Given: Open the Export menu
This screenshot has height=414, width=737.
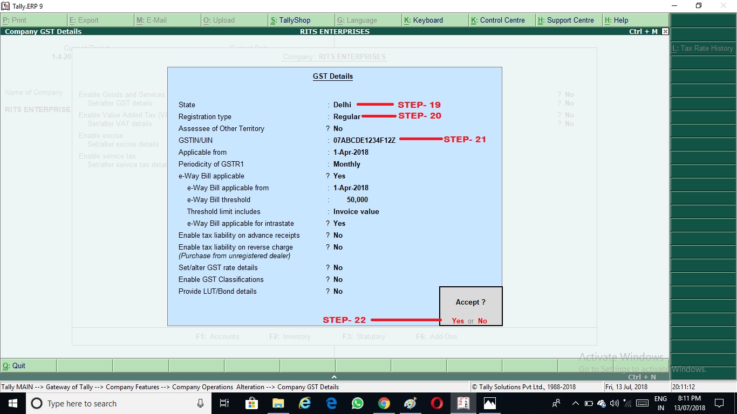Looking at the screenshot, I should click(101, 20).
